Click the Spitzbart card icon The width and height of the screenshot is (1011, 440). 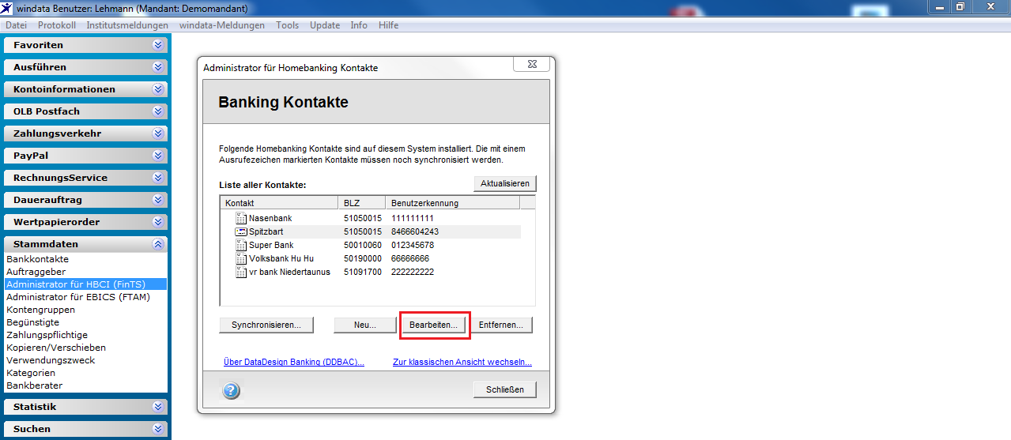[242, 231]
